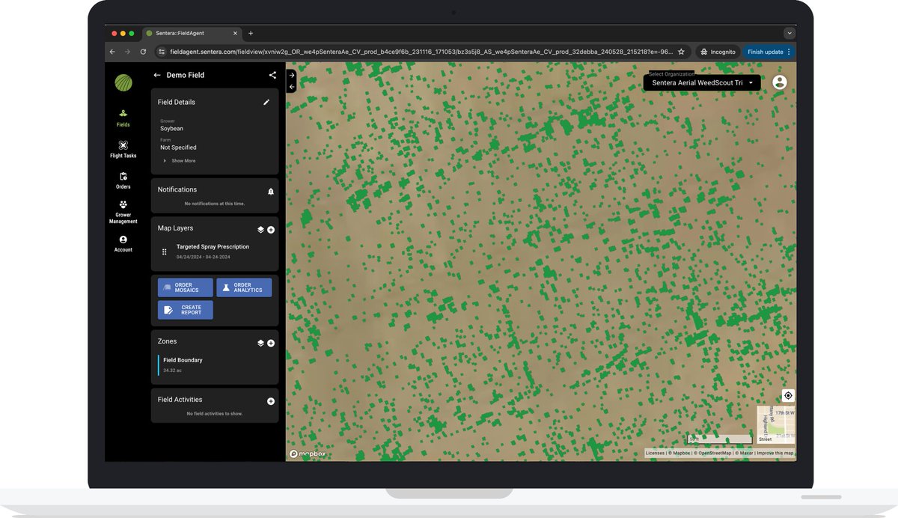Image resolution: width=898 pixels, height=518 pixels.
Task: Click Improve this map link
Action: [x=775, y=453]
